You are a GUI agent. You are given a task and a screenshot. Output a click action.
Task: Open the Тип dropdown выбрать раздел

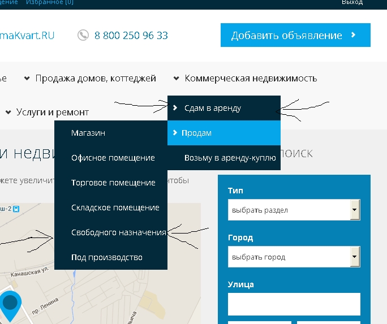coord(294,210)
